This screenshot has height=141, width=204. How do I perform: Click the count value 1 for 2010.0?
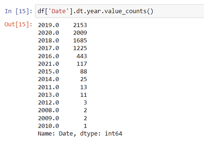pyautogui.click(x=85, y=126)
